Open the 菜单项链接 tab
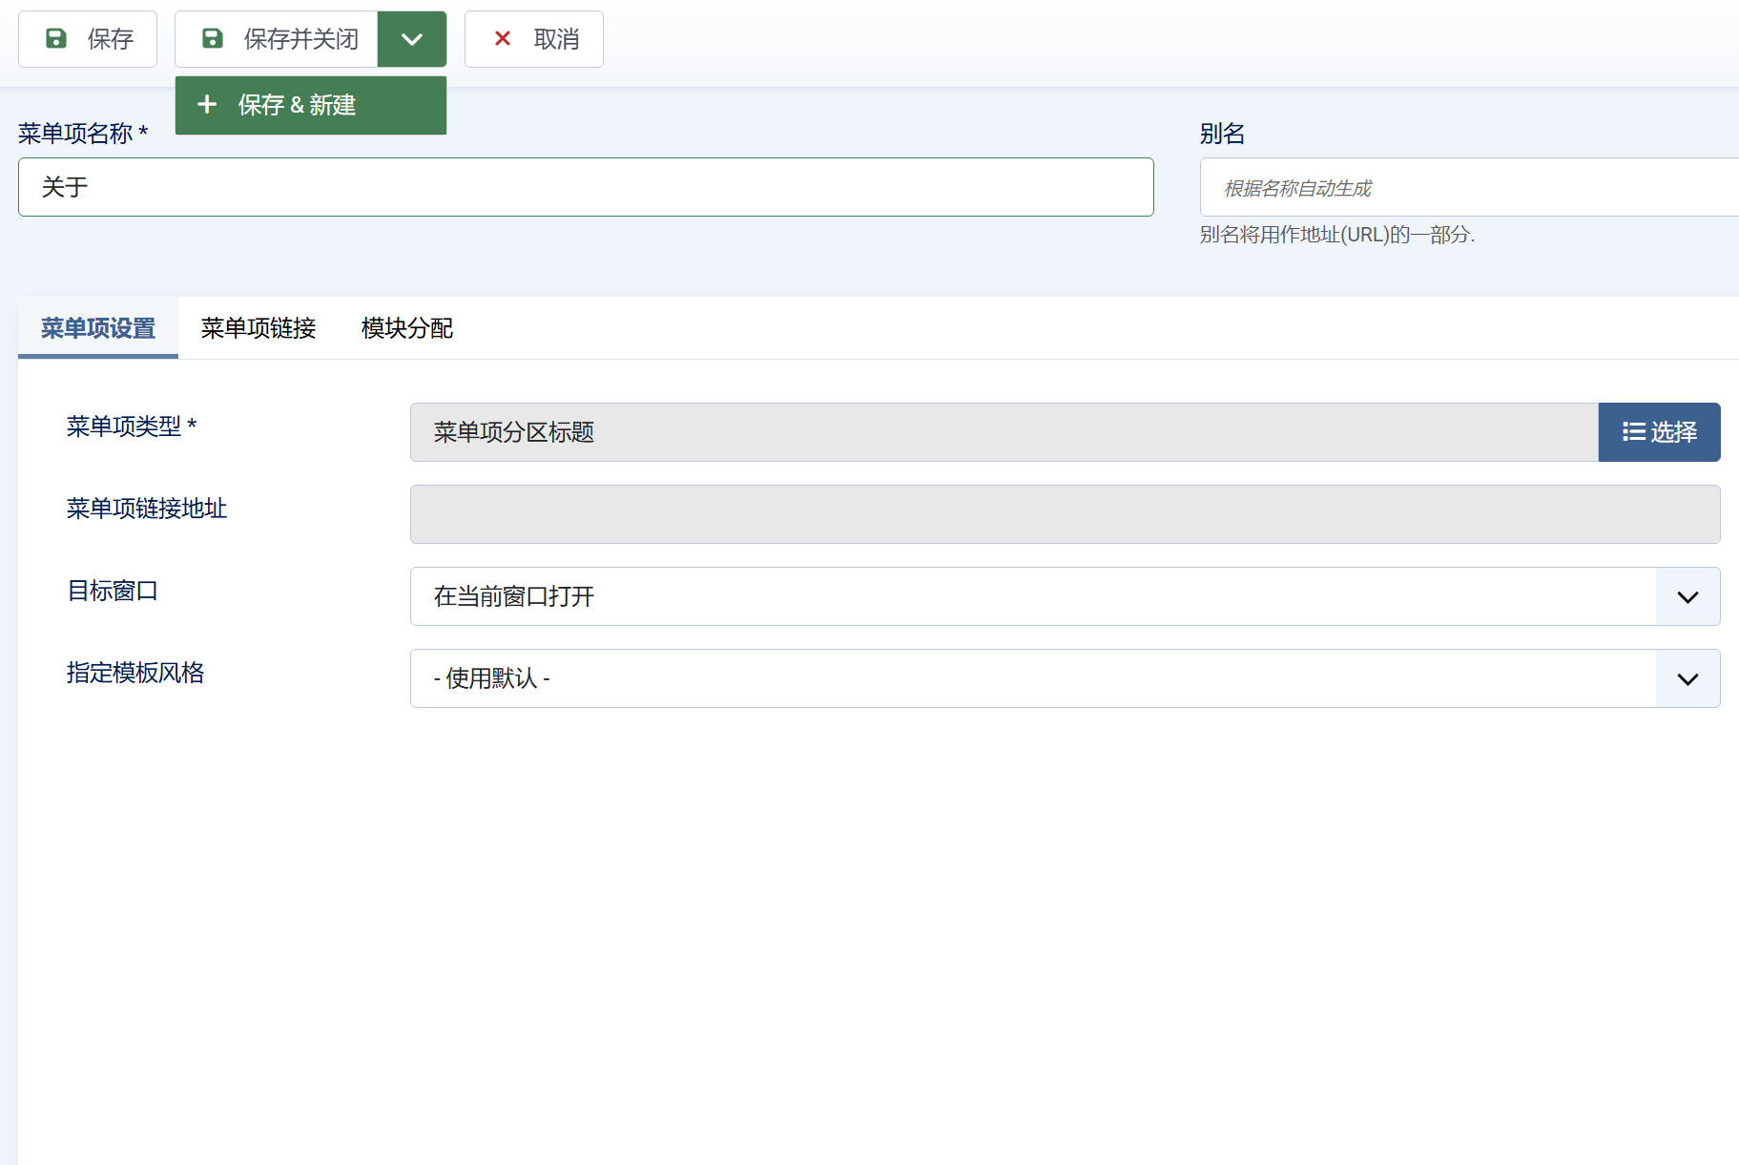Viewport: 1739px width, 1165px height. coord(259,328)
